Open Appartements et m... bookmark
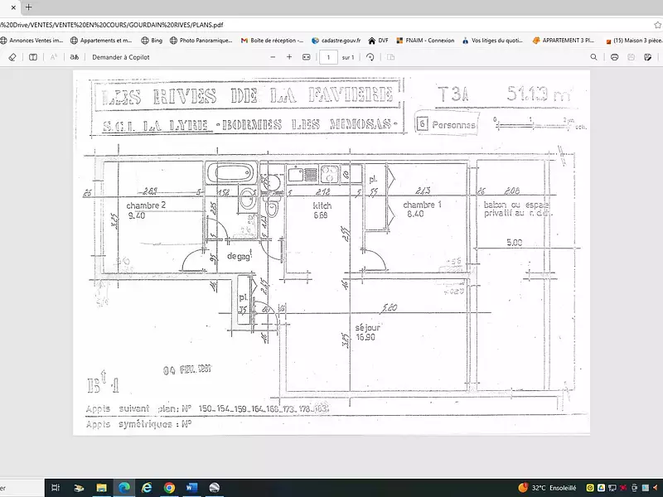The image size is (663, 497). 101,41
